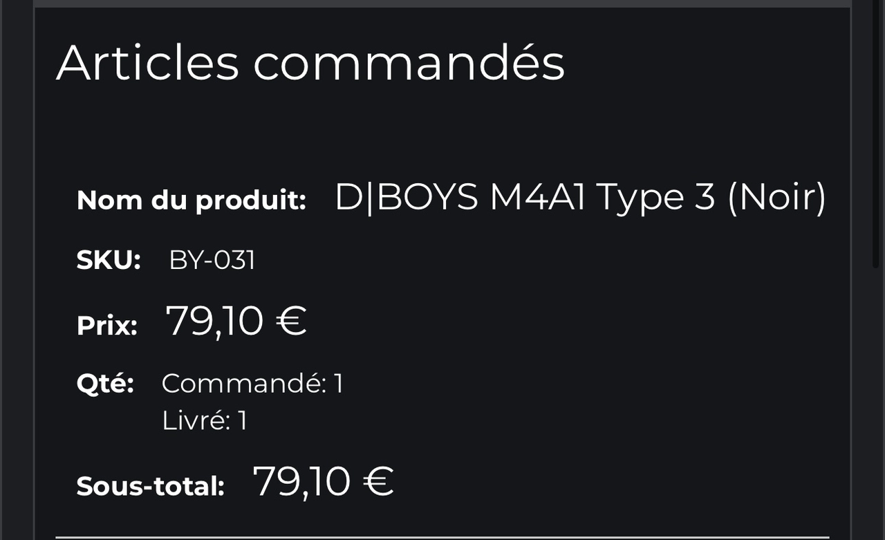Click the horizontal divider below Sous-total
This screenshot has height=540, width=885.
(x=442, y=537)
